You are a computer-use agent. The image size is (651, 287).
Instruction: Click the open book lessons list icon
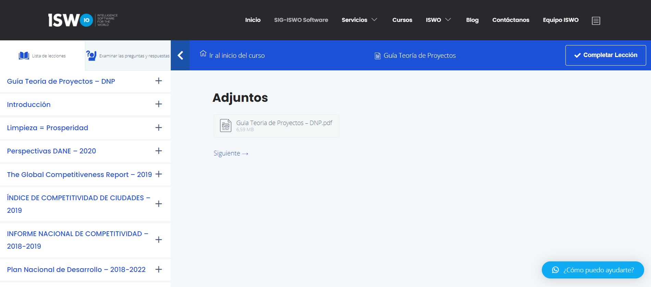pyautogui.click(x=24, y=56)
